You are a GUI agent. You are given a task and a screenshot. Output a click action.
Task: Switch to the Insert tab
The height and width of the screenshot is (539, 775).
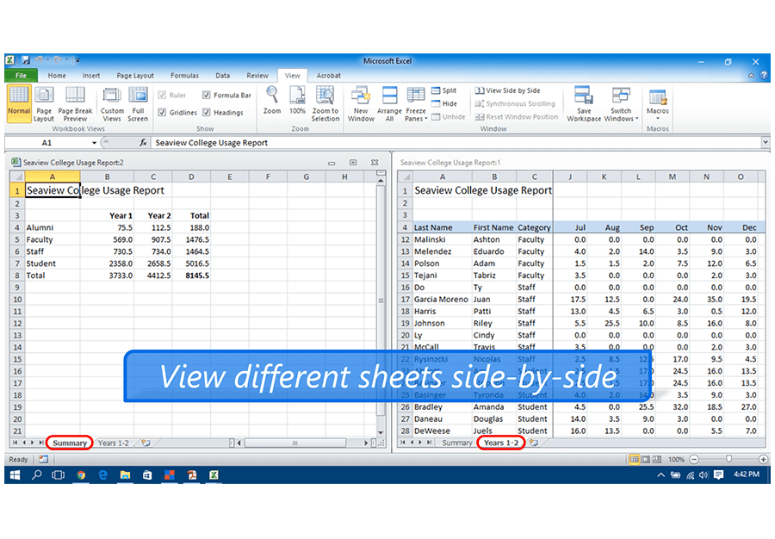pyautogui.click(x=91, y=76)
